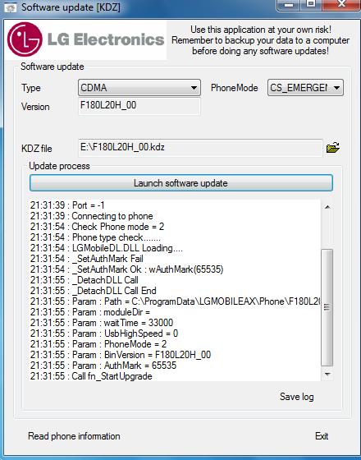The height and width of the screenshot is (460, 361).
Task: Select log line 'Call fn_StartUpgrade'
Action: (91, 376)
